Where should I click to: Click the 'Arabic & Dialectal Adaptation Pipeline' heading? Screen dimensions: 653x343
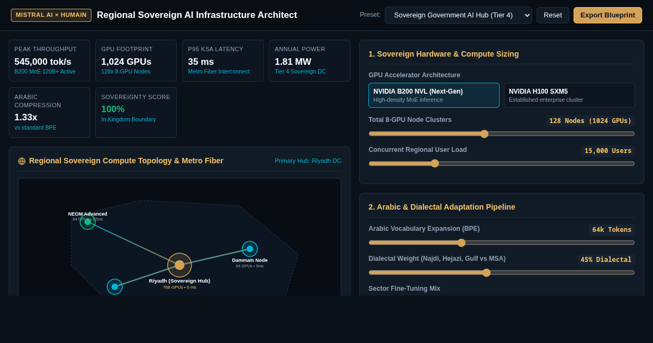click(442, 207)
